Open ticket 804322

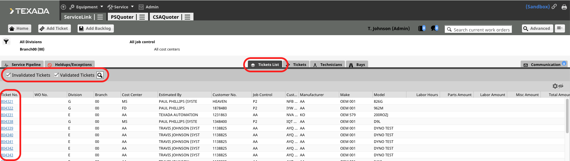coord(7,108)
